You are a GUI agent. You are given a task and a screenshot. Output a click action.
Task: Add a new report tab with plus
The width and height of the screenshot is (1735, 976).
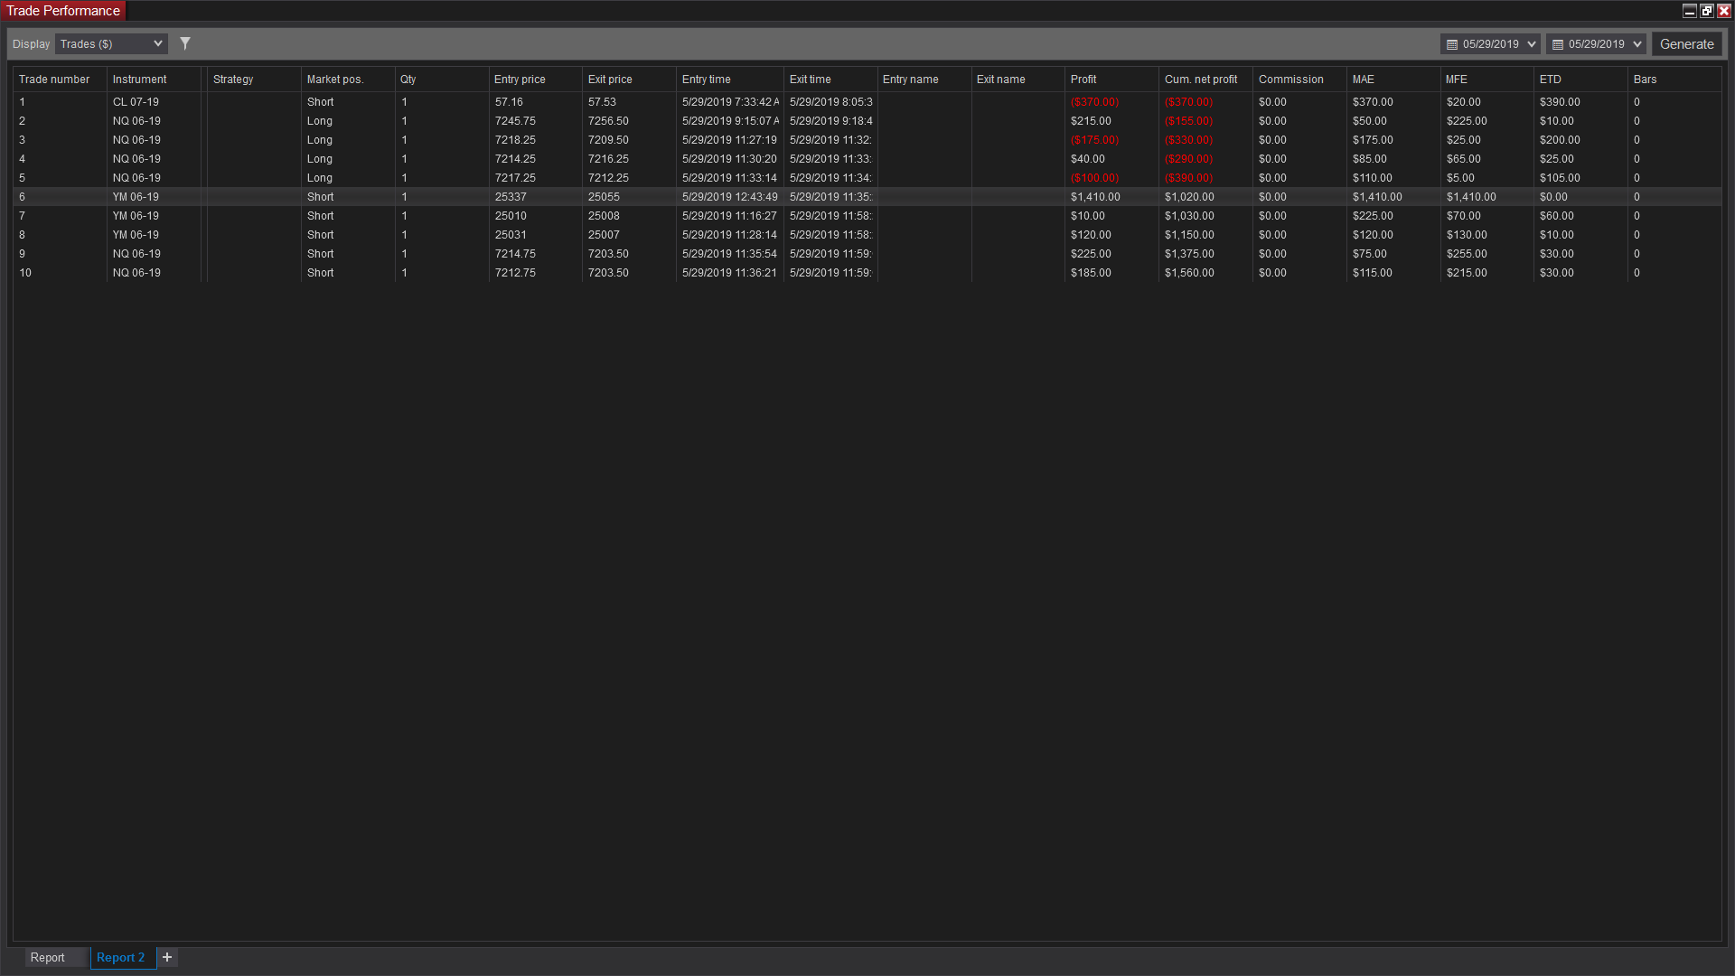167,957
